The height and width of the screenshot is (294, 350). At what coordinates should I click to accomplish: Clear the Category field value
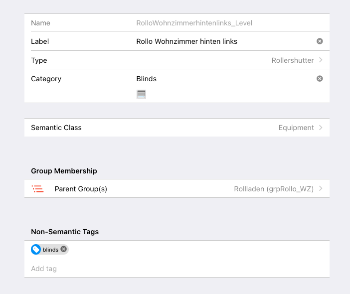click(320, 79)
